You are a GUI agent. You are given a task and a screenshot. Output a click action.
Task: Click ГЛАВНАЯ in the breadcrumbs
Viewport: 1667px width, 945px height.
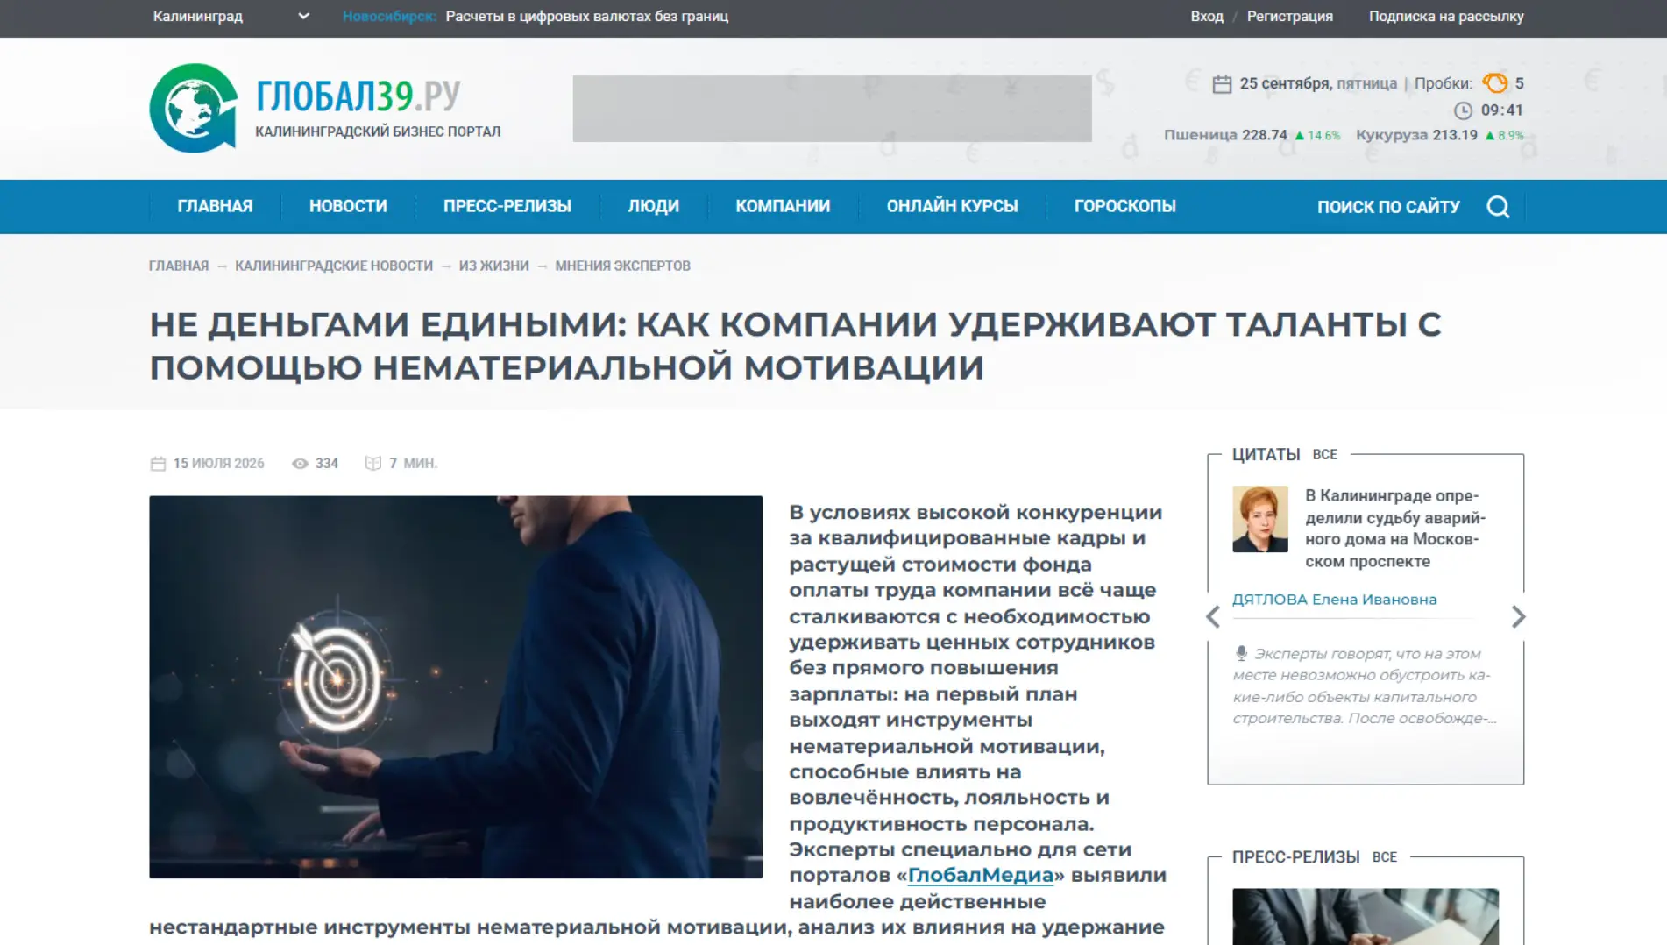click(179, 266)
